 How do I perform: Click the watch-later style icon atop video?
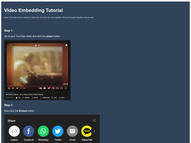(x=39, y=46)
